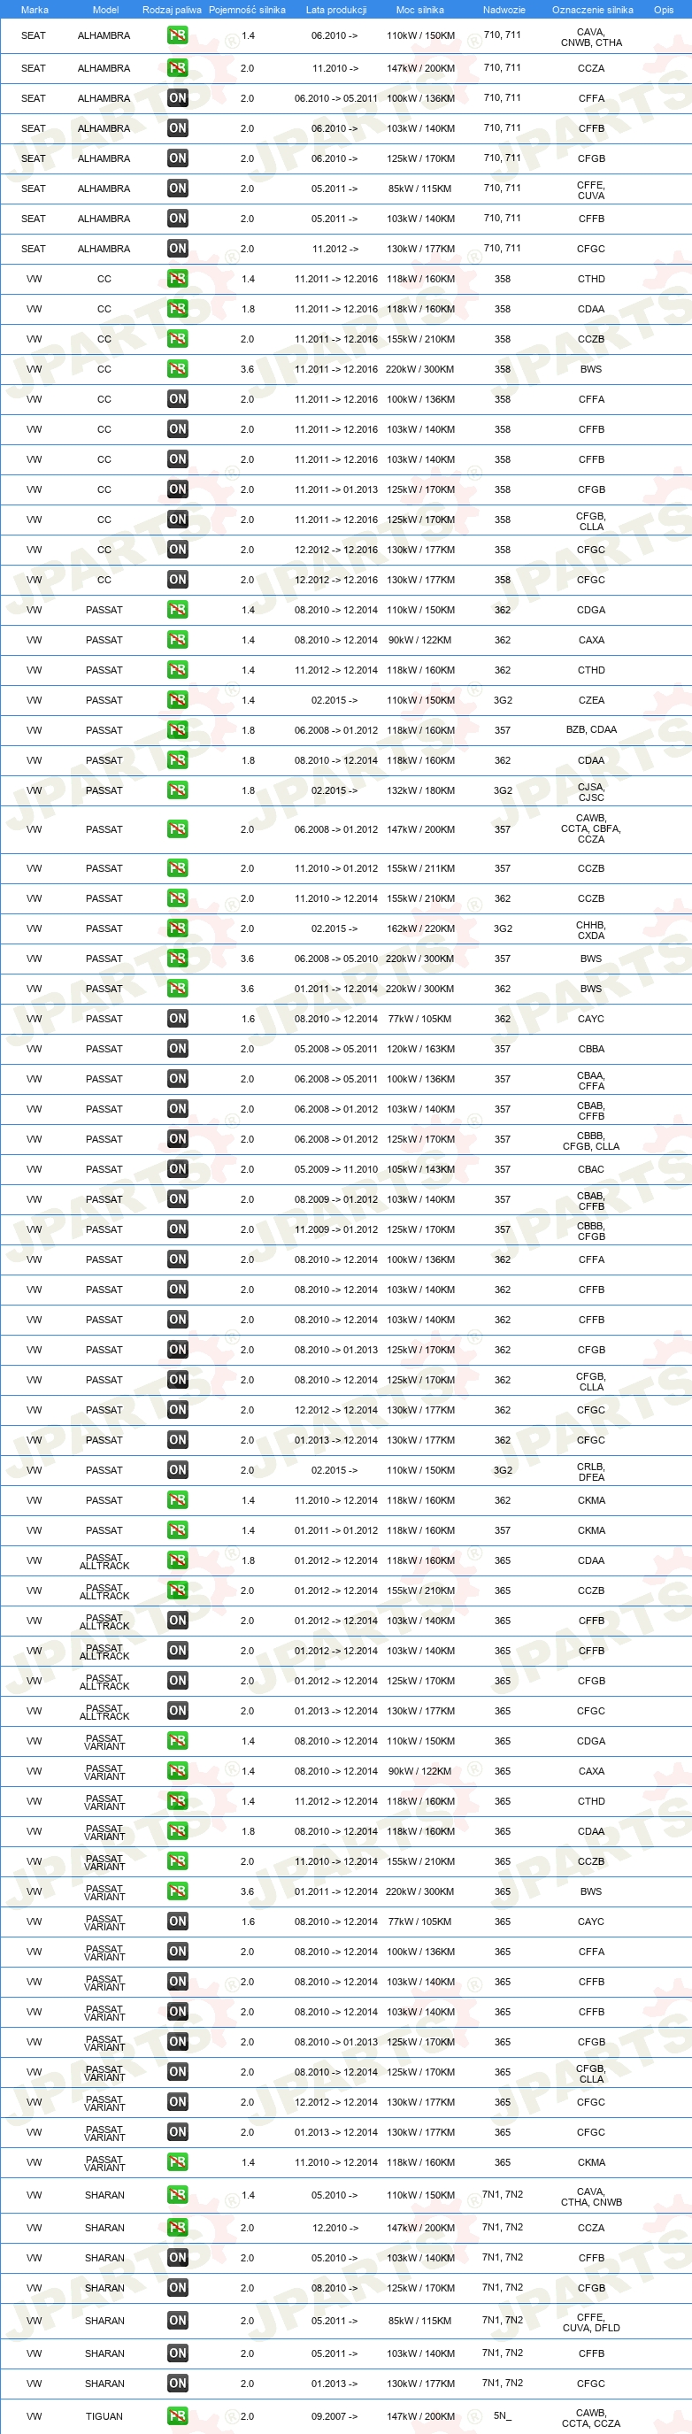Click diesel ON icon in PASSAT VARIANT CFGB, CLLA row
The width and height of the screenshot is (692, 2434).
pyautogui.click(x=178, y=2071)
